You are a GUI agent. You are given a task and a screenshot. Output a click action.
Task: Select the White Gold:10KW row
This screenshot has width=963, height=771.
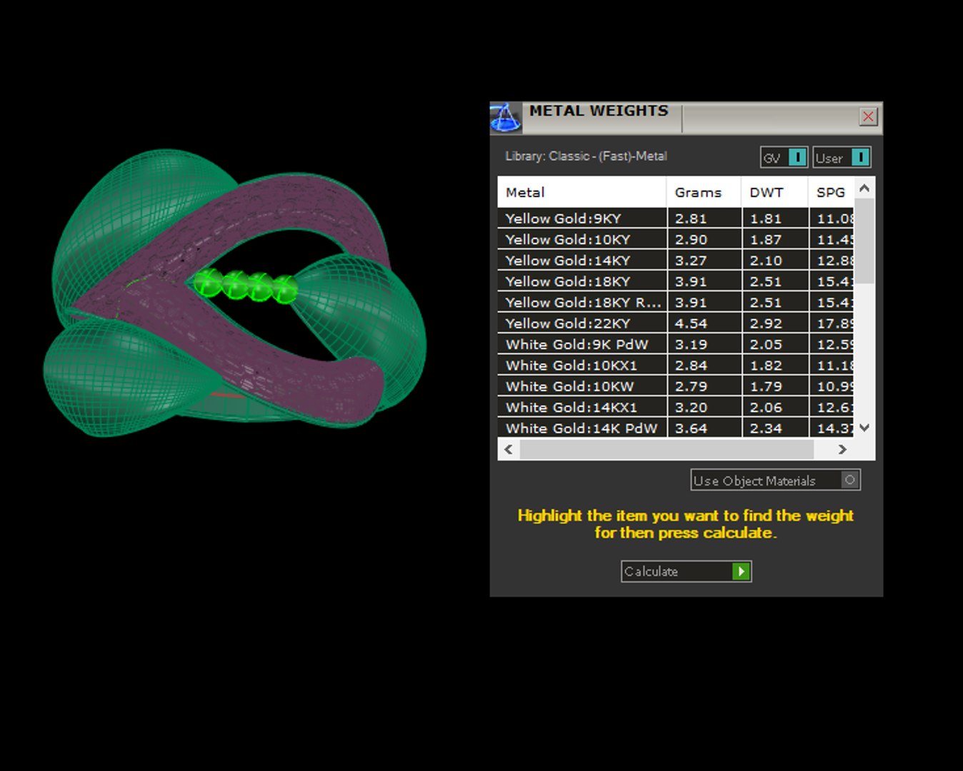point(676,386)
